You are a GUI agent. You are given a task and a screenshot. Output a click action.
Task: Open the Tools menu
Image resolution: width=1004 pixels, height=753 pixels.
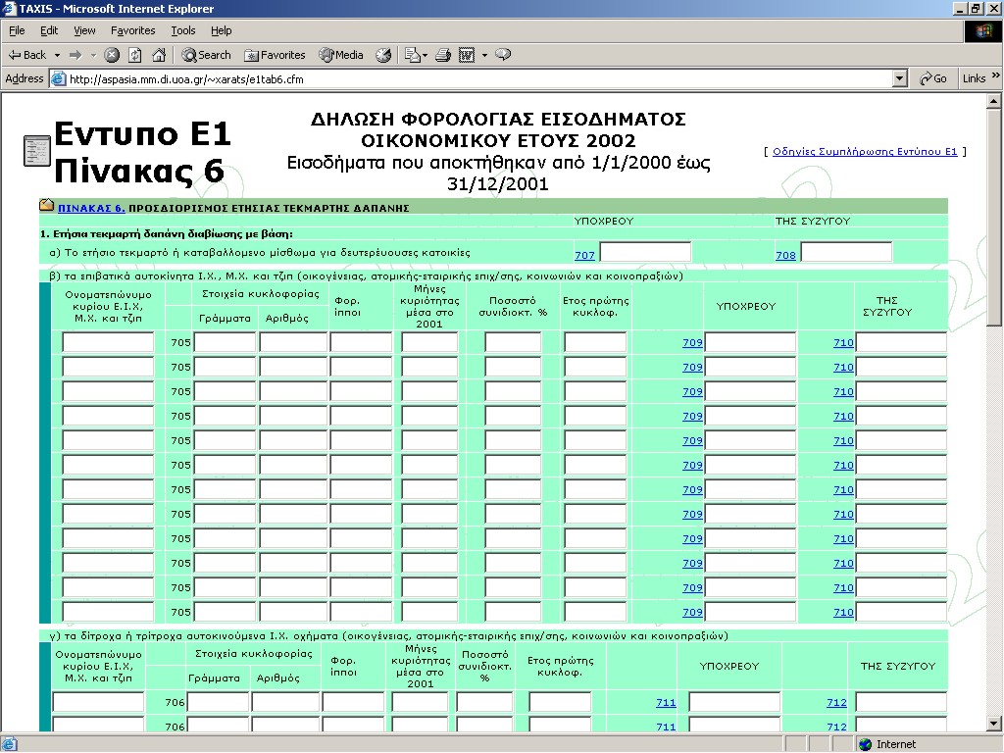tap(183, 30)
